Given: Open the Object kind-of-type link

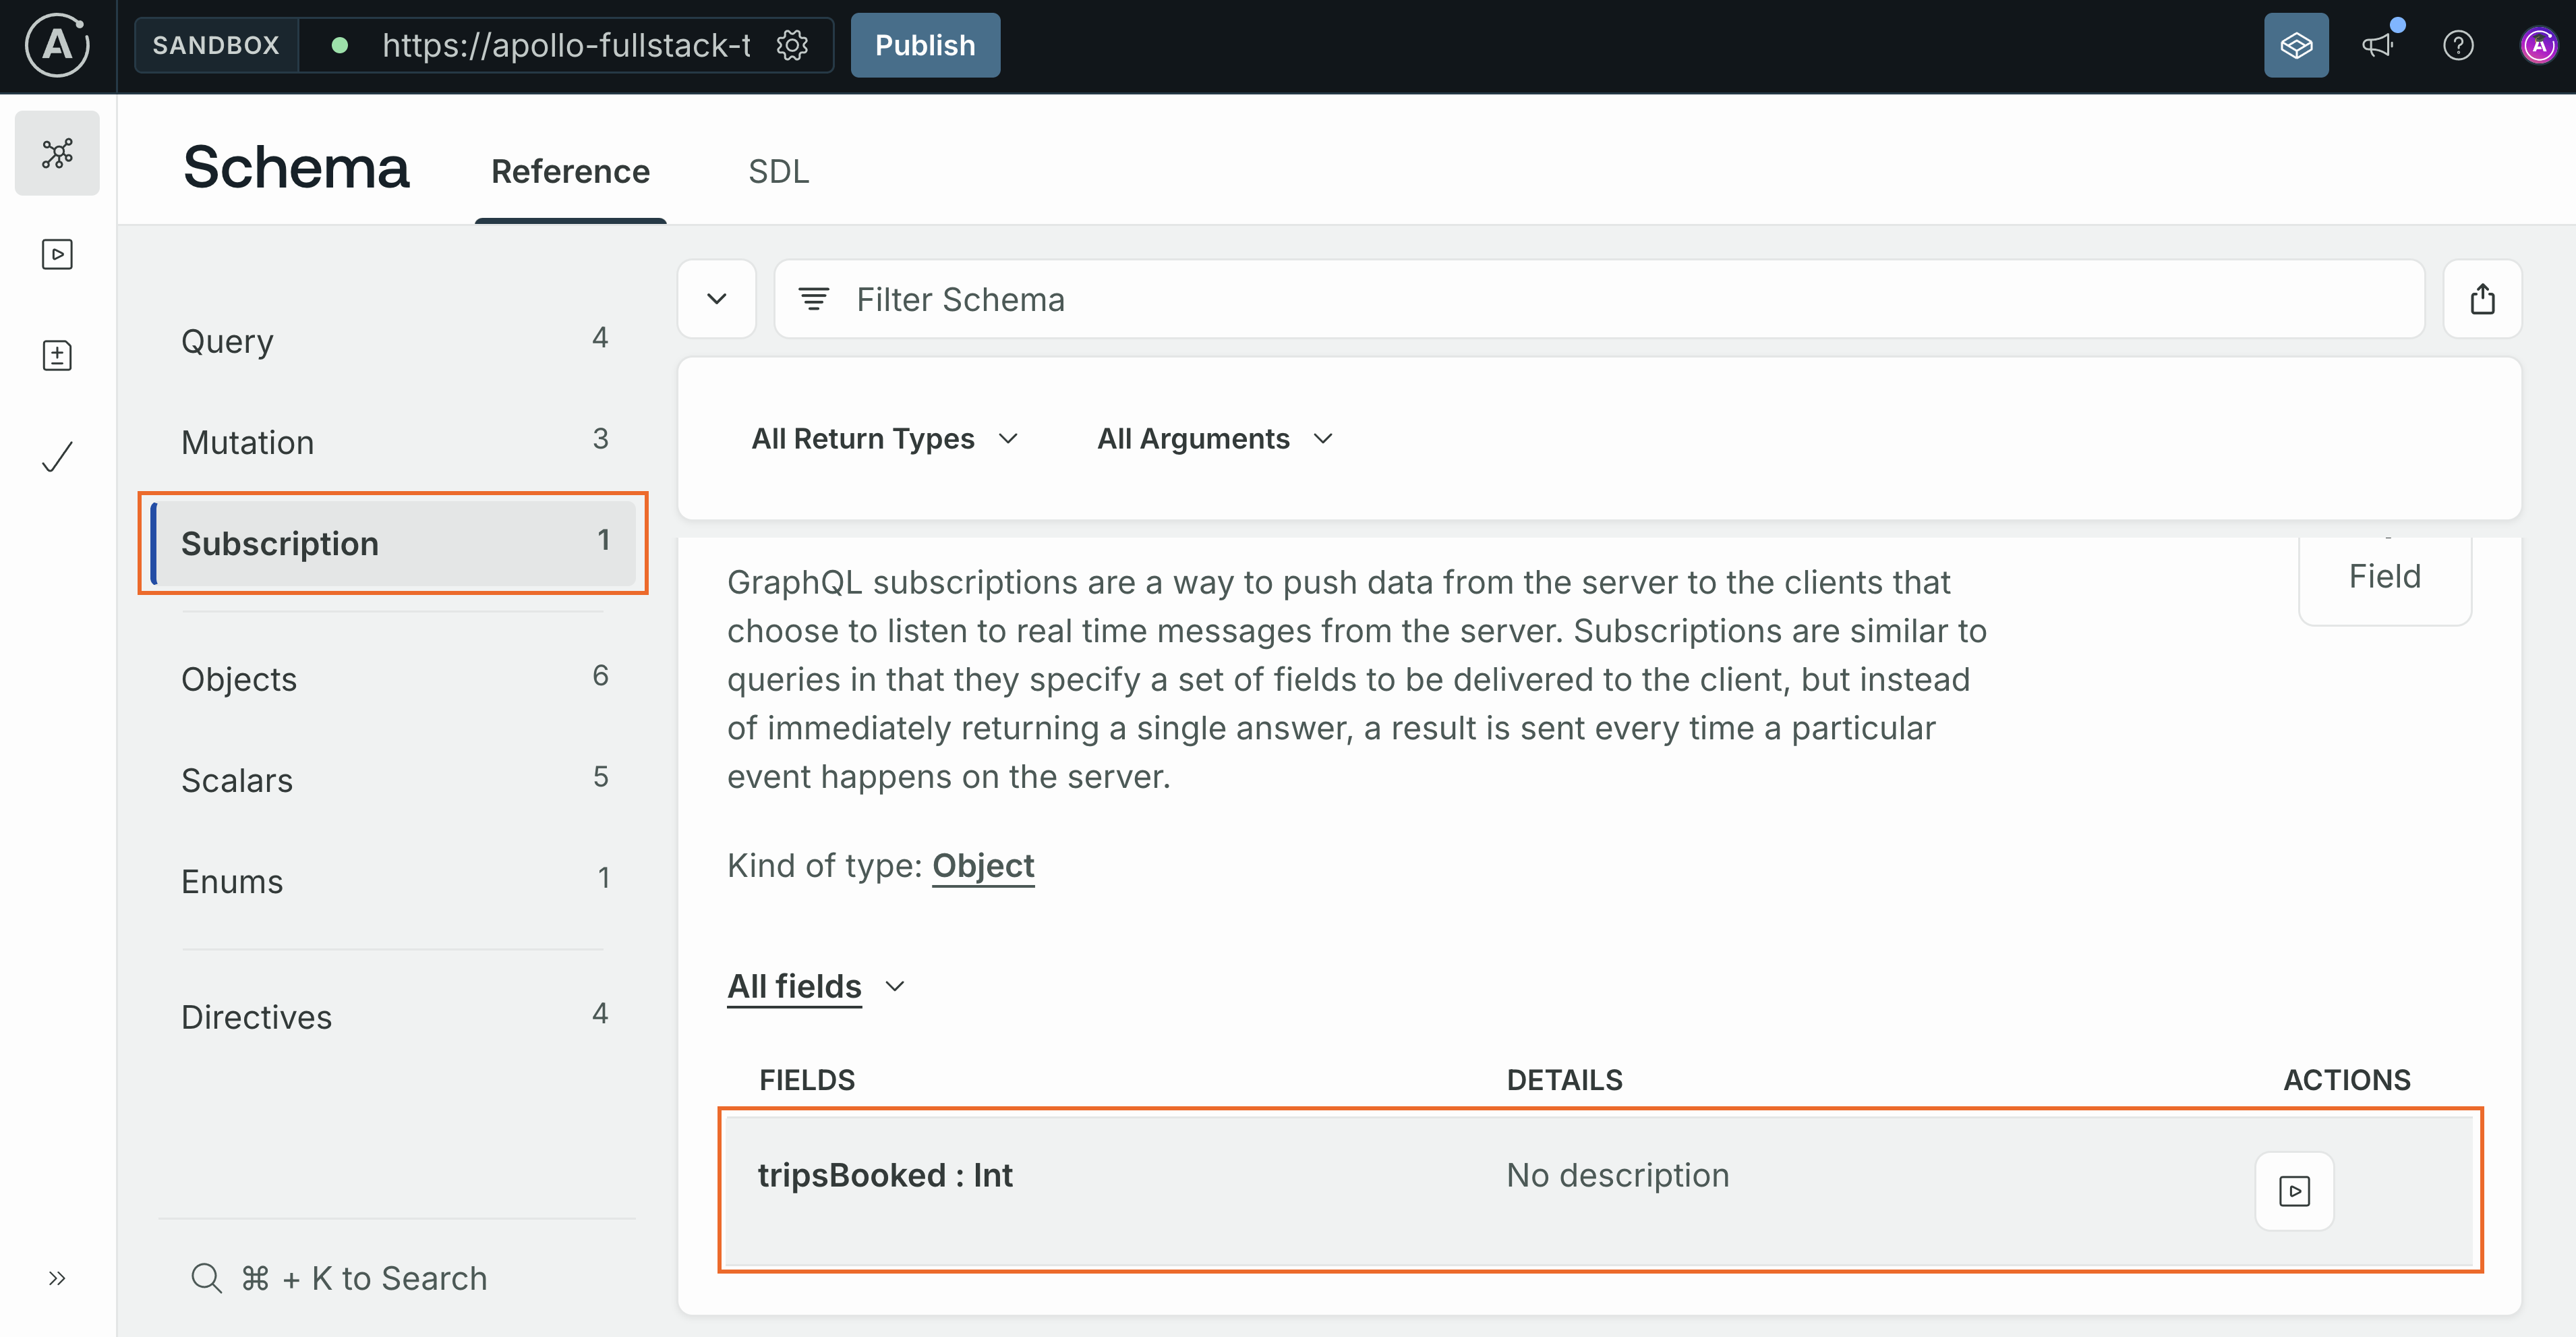Looking at the screenshot, I should point(982,865).
